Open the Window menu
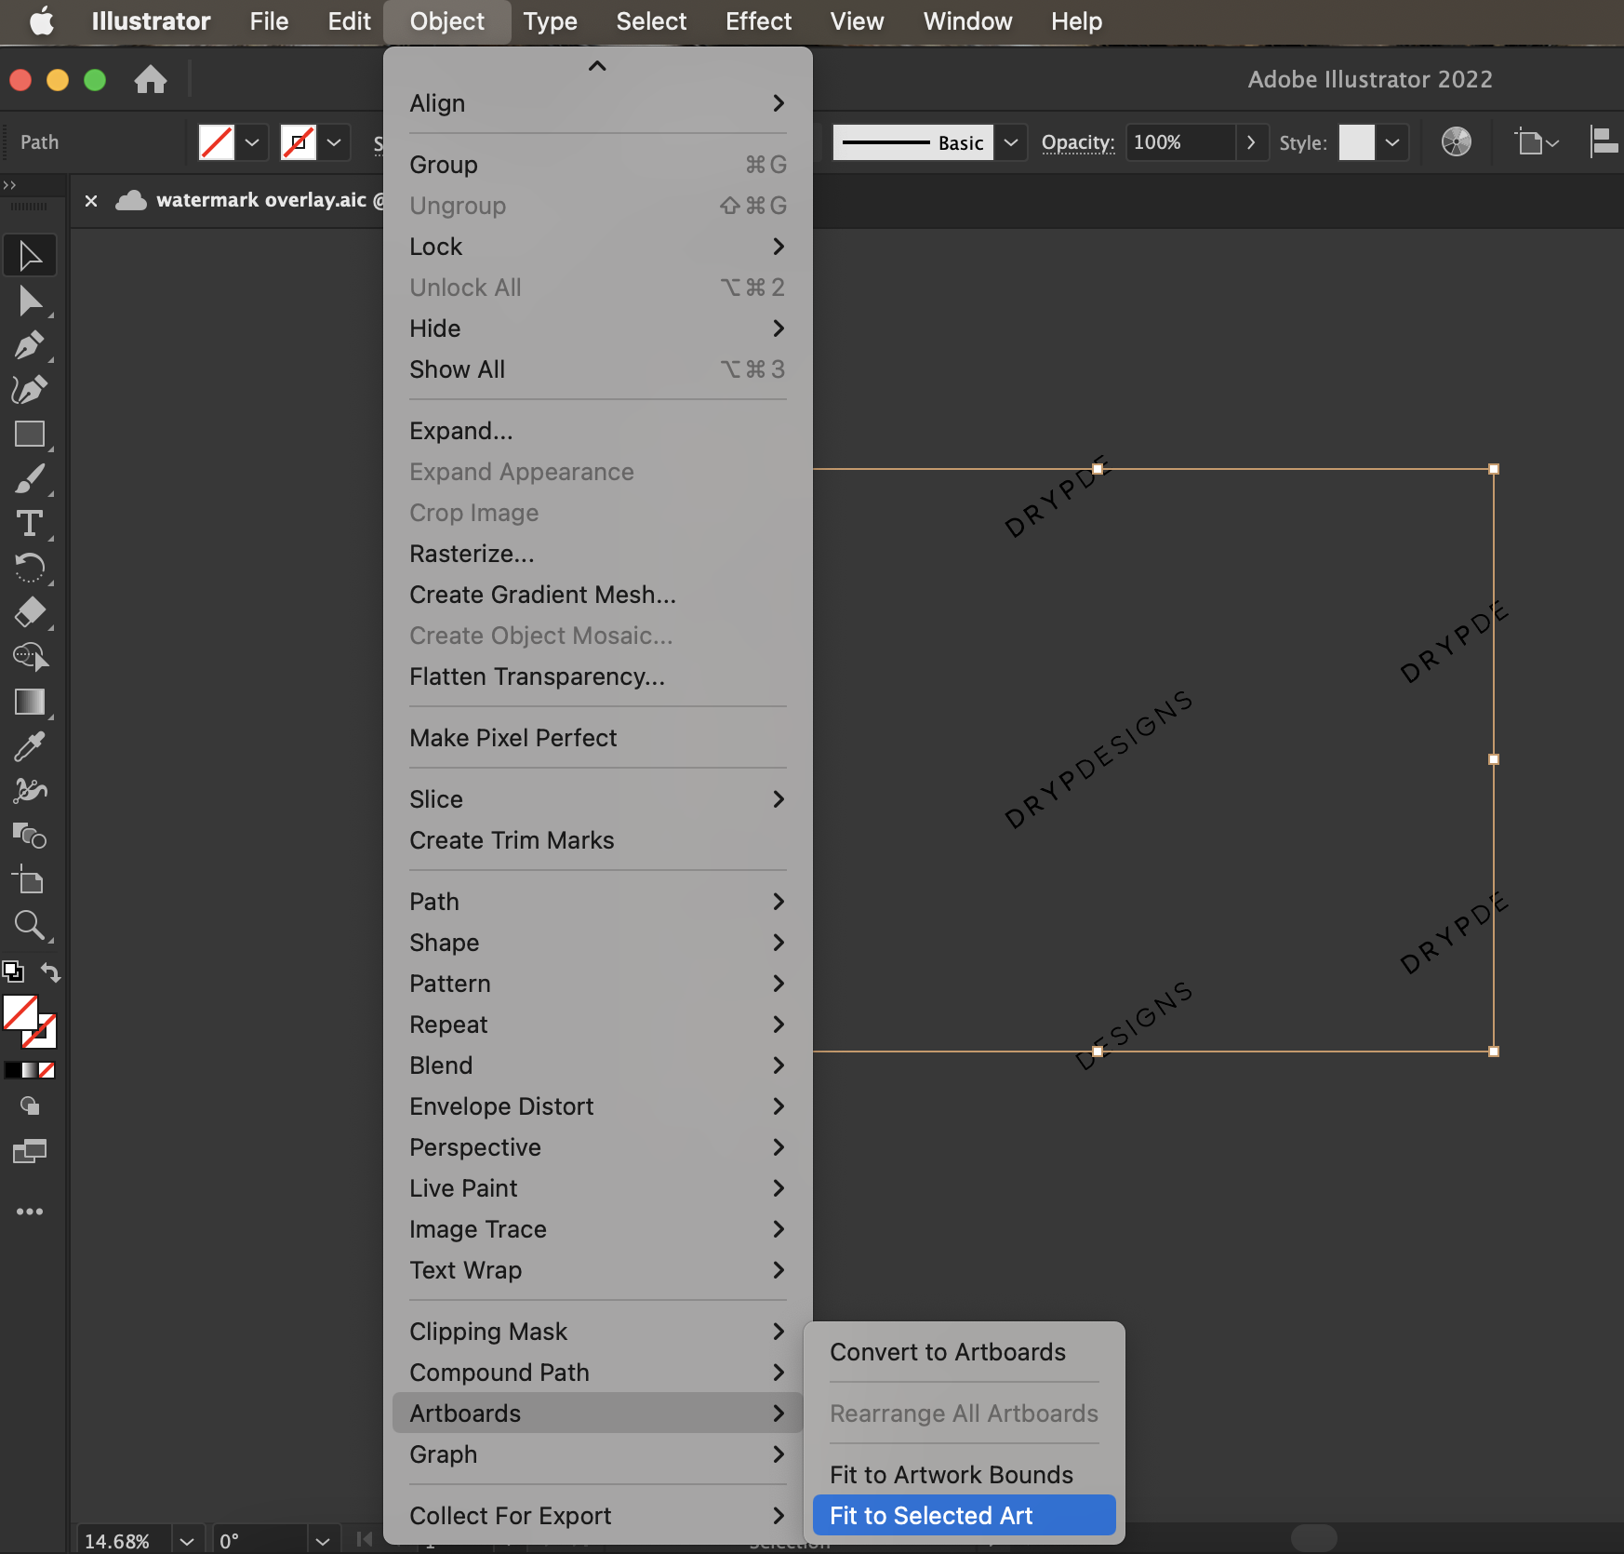 967,21
